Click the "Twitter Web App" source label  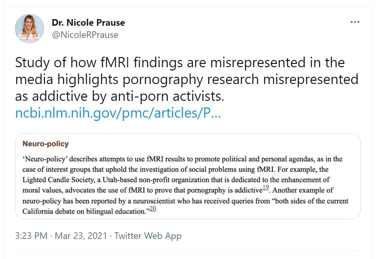pos(148,236)
